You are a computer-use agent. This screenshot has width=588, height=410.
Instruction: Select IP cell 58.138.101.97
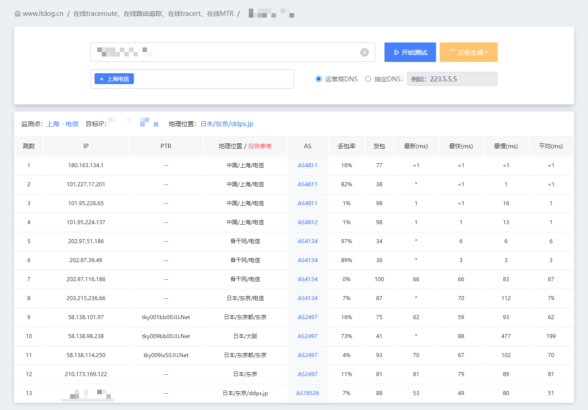tap(86, 317)
